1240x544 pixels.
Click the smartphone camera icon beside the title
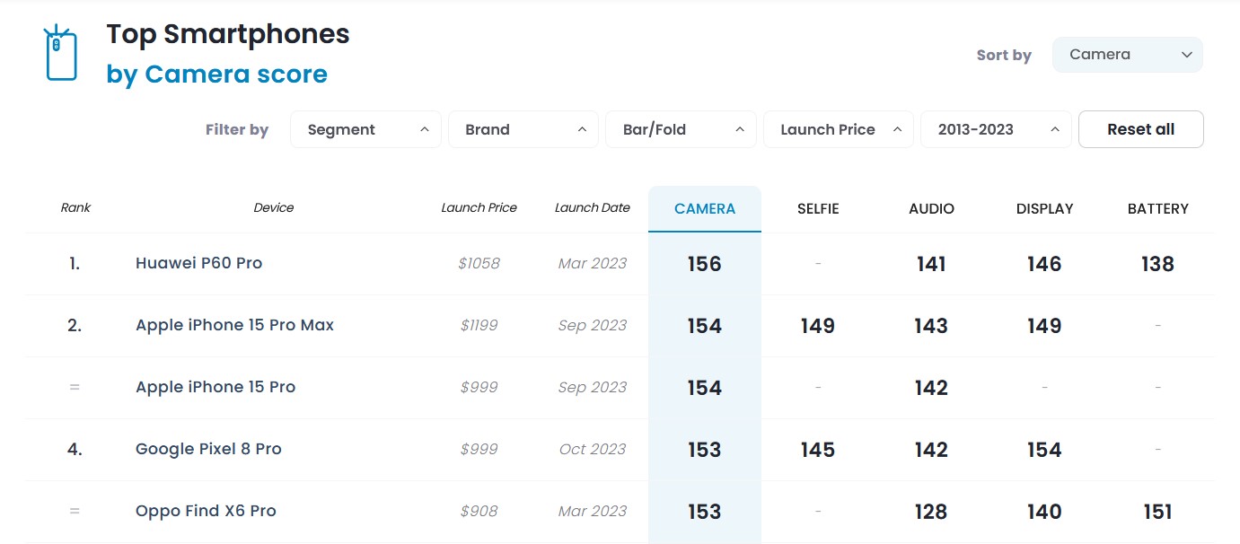point(61,53)
